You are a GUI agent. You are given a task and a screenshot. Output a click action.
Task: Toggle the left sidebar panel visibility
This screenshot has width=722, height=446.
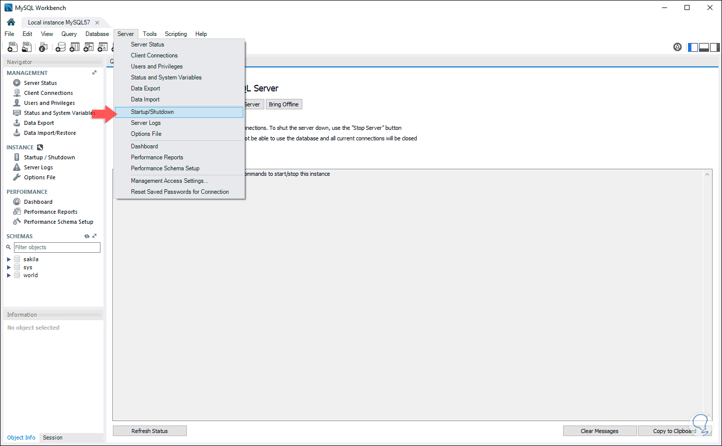tap(693, 47)
